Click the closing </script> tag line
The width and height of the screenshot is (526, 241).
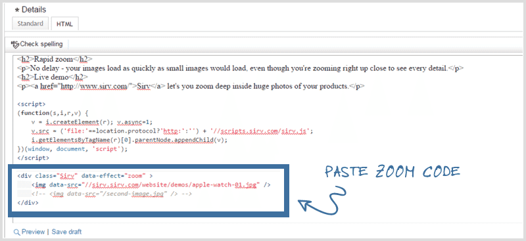tap(33, 158)
